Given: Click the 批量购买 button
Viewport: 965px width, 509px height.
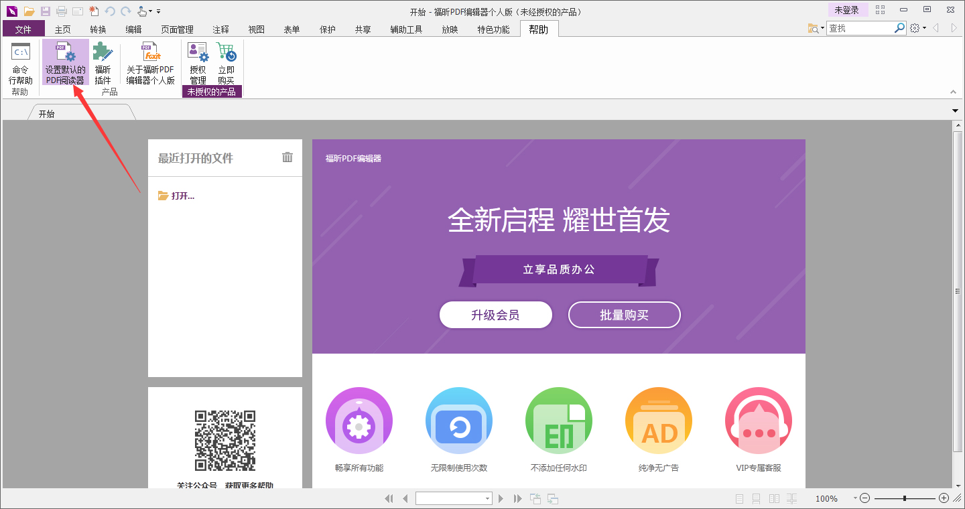Looking at the screenshot, I should click(624, 314).
